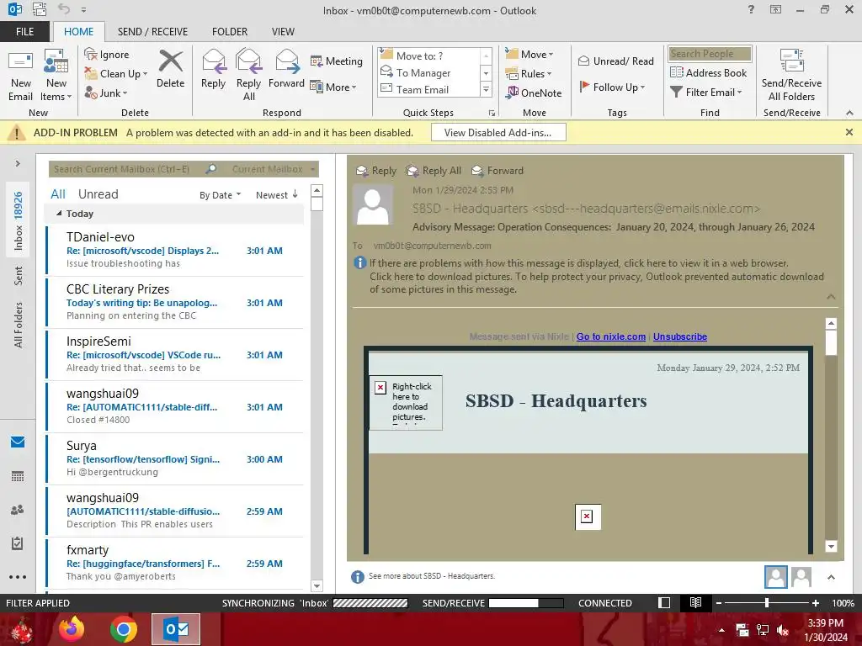This screenshot has width=862, height=646.
Task: Switch to the FOLDER tab
Action: click(x=230, y=32)
